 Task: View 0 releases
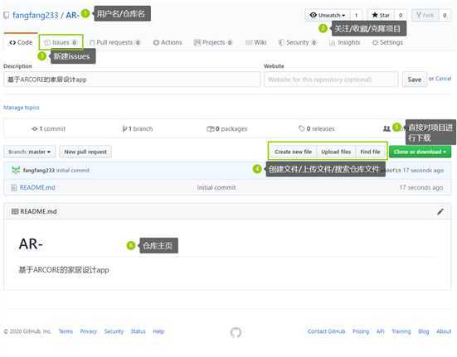[317, 128]
